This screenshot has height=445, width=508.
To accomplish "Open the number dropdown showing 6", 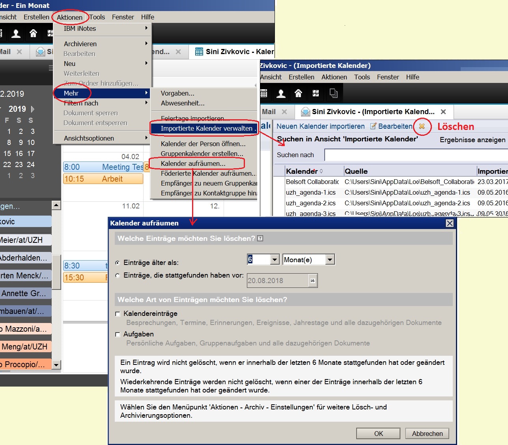I will pos(275,259).
